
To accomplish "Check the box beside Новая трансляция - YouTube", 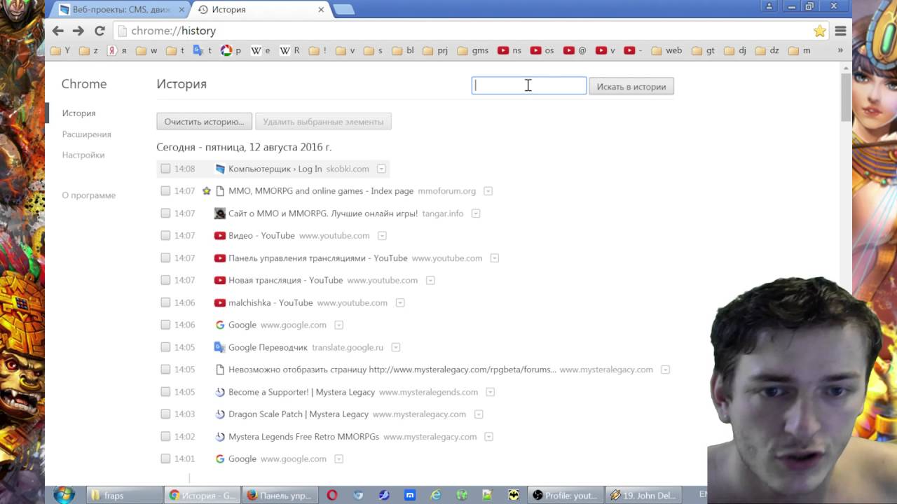I will click(165, 280).
